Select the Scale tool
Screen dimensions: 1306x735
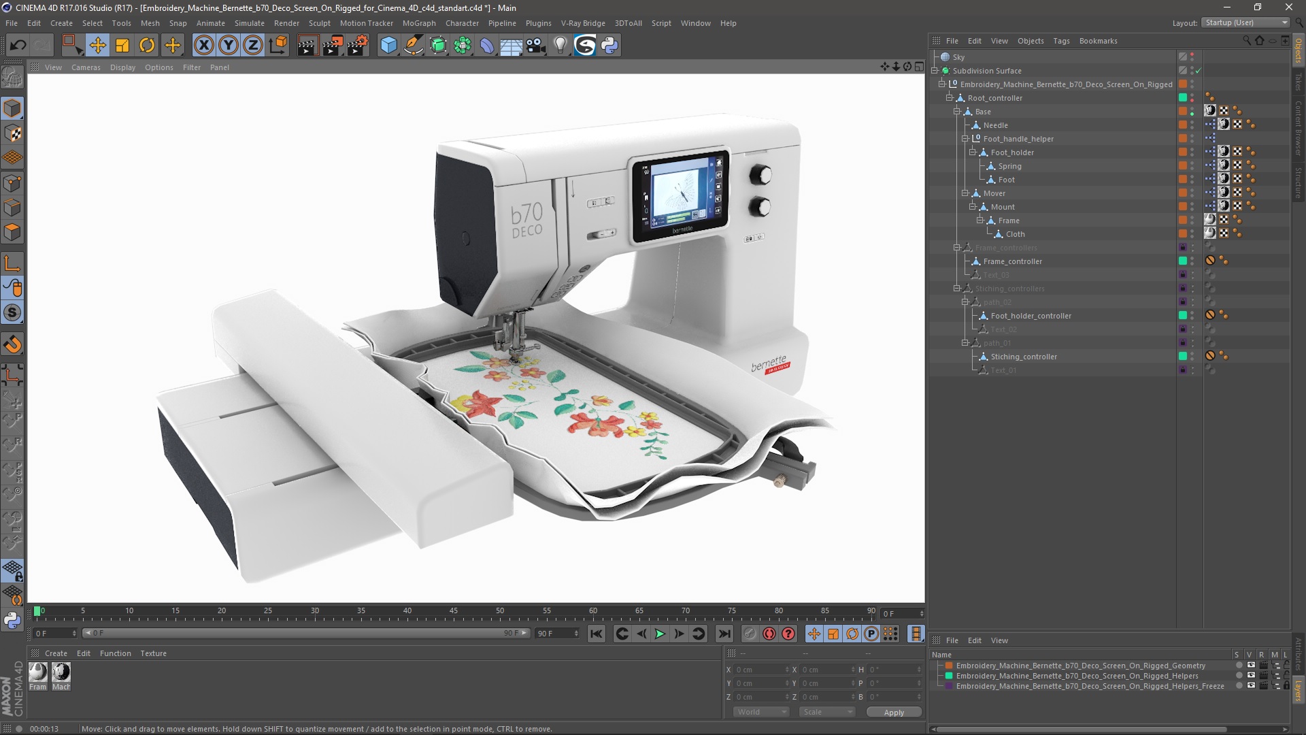click(122, 46)
